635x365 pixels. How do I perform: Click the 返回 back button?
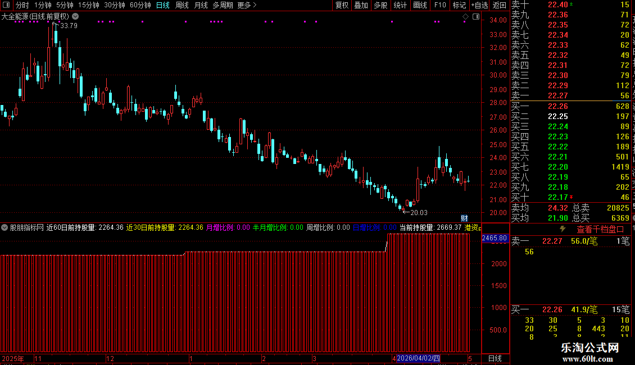click(500, 5)
